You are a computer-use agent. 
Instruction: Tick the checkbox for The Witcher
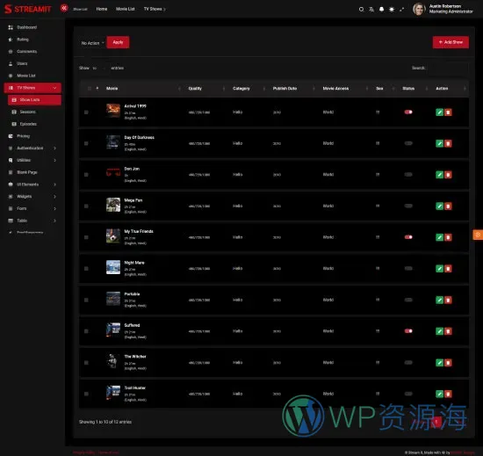[x=86, y=363]
